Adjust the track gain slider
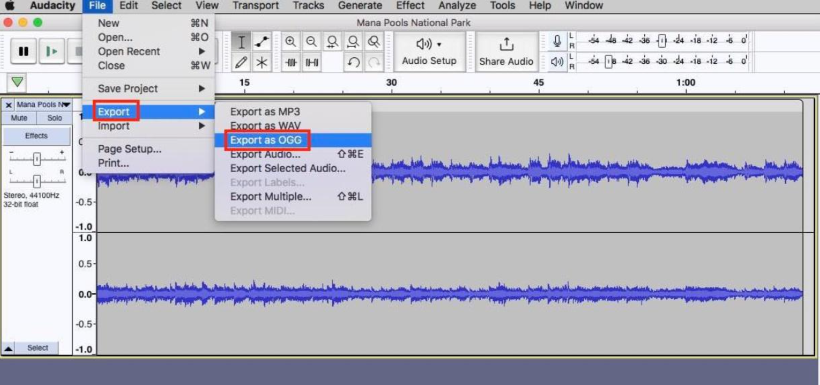Viewport: 820px width, 385px height. pyautogui.click(x=37, y=159)
